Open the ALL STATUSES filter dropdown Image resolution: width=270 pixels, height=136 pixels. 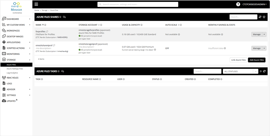tap(241, 71)
